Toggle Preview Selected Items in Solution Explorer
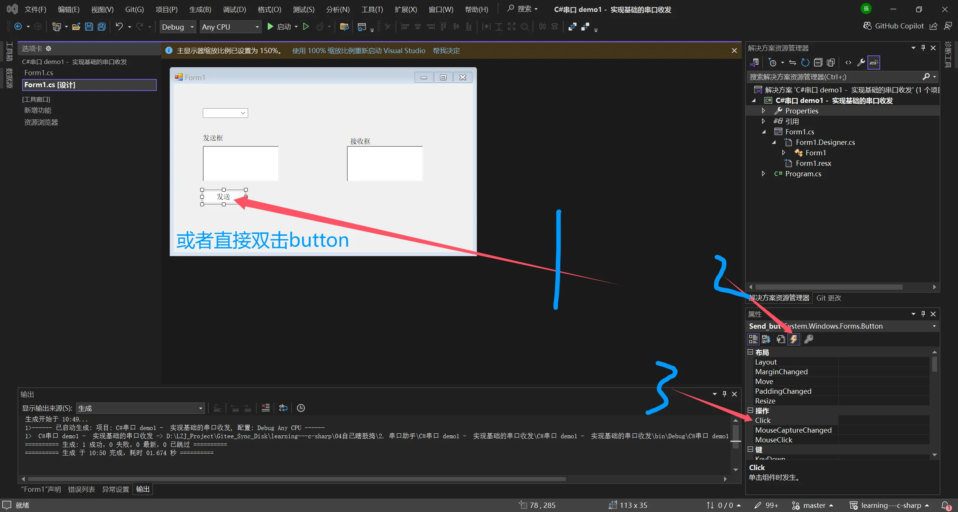Screen dimensions: 958x512 click(874, 63)
